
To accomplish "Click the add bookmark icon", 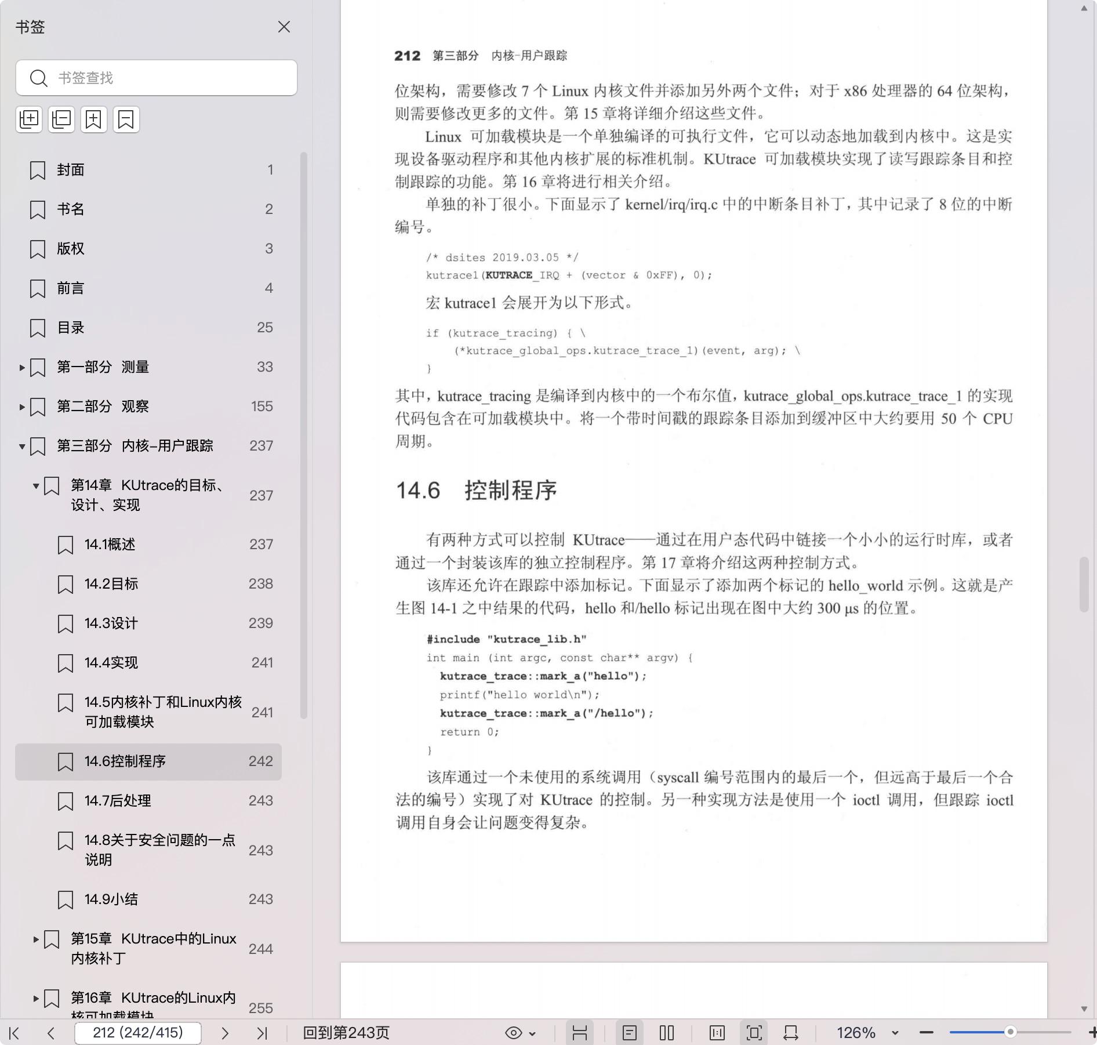I will pos(94,119).
